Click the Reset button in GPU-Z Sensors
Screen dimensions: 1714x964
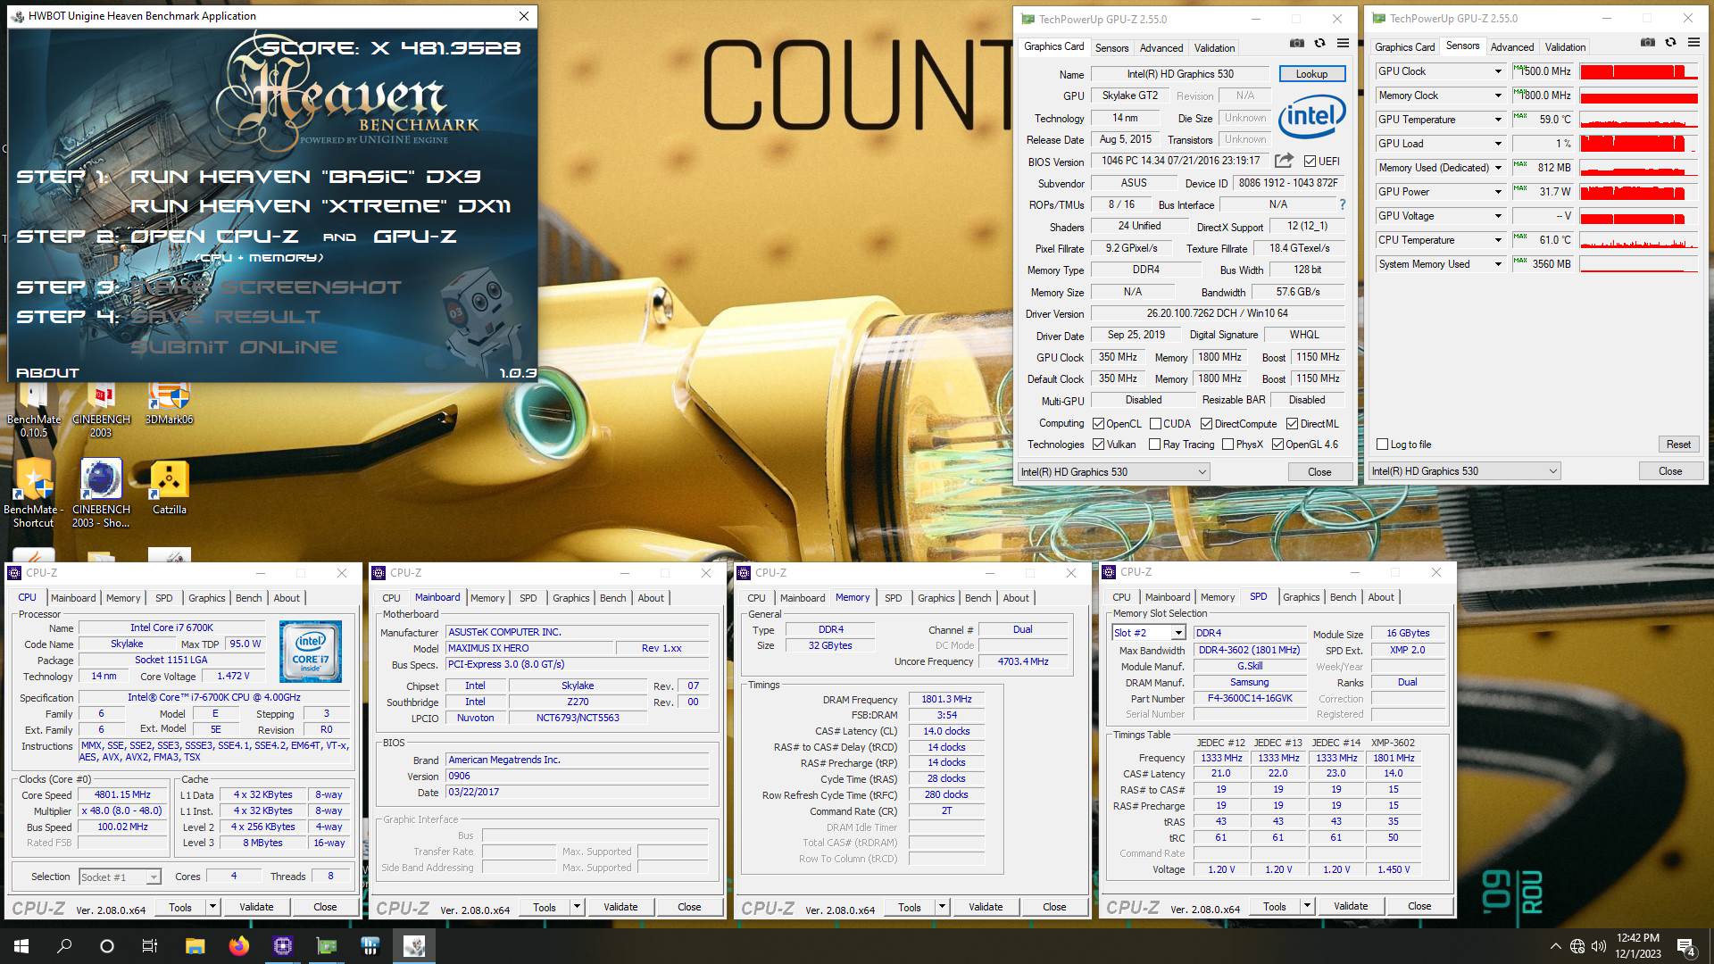pos(1677,445)
